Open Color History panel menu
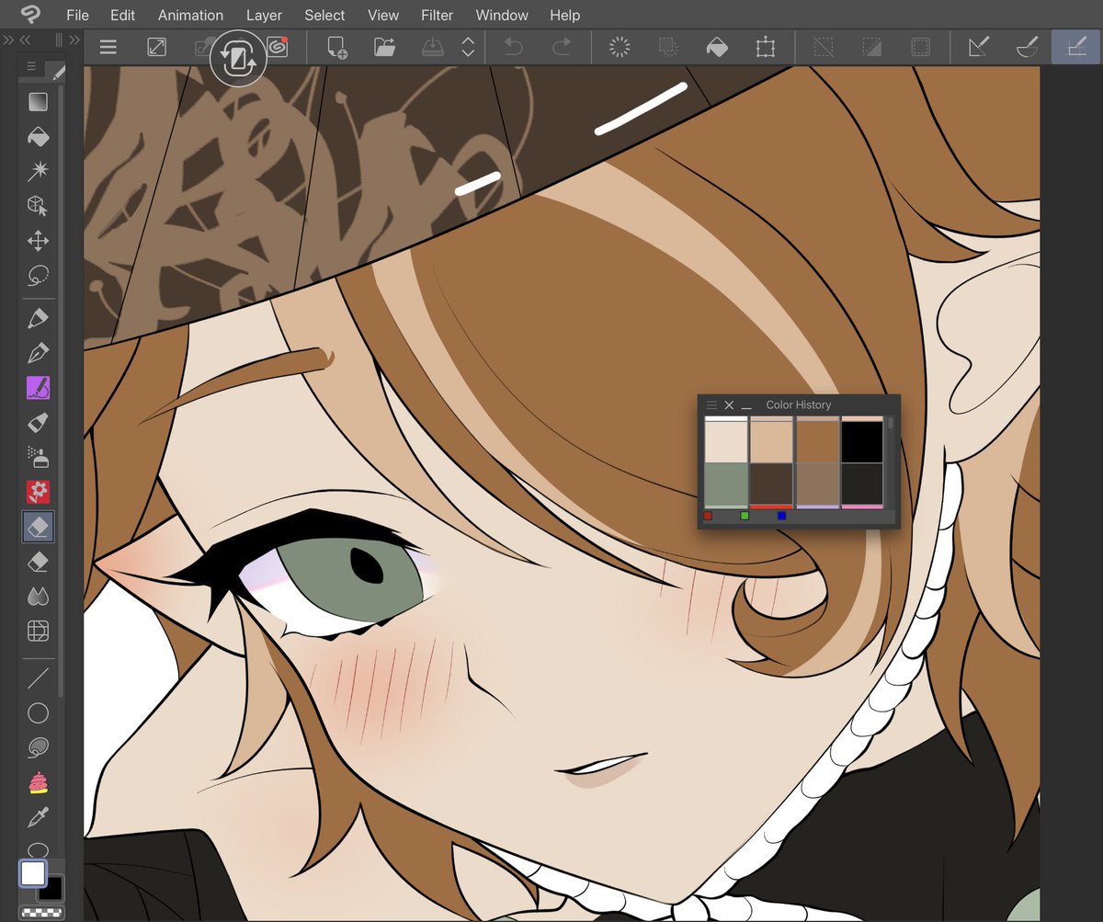Screen dimensions: 1103x922 tap(711, 404)
